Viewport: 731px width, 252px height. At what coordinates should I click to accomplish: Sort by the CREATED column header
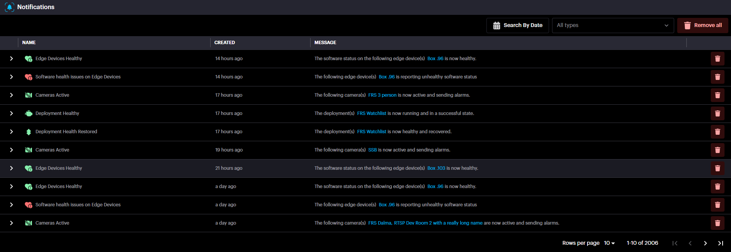click(225, 43)
